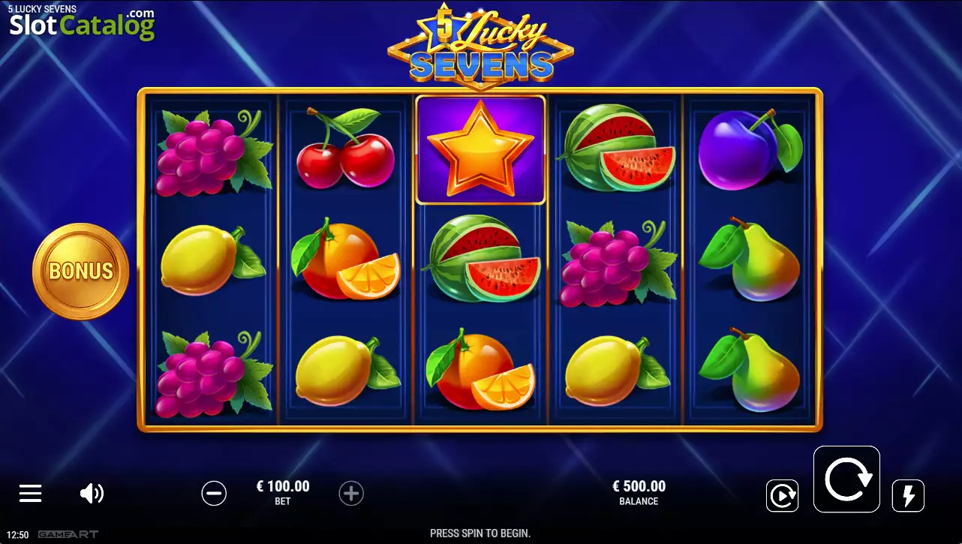Click the middle-left lemon symbol

tap(213, 260)
